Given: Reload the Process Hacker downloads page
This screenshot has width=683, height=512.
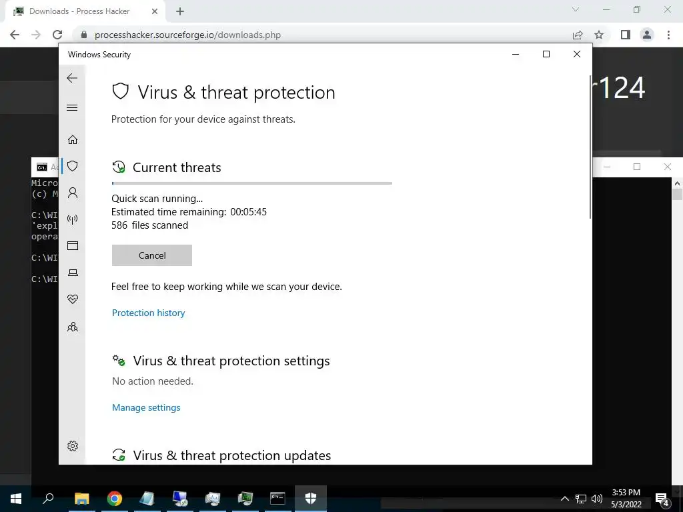Looking at the screenshot, I should click(57, 35).
